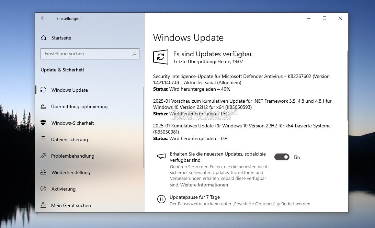
Task: Pause updates with Updatepause für 7 Tage
Action: click(x=195, y=197)
